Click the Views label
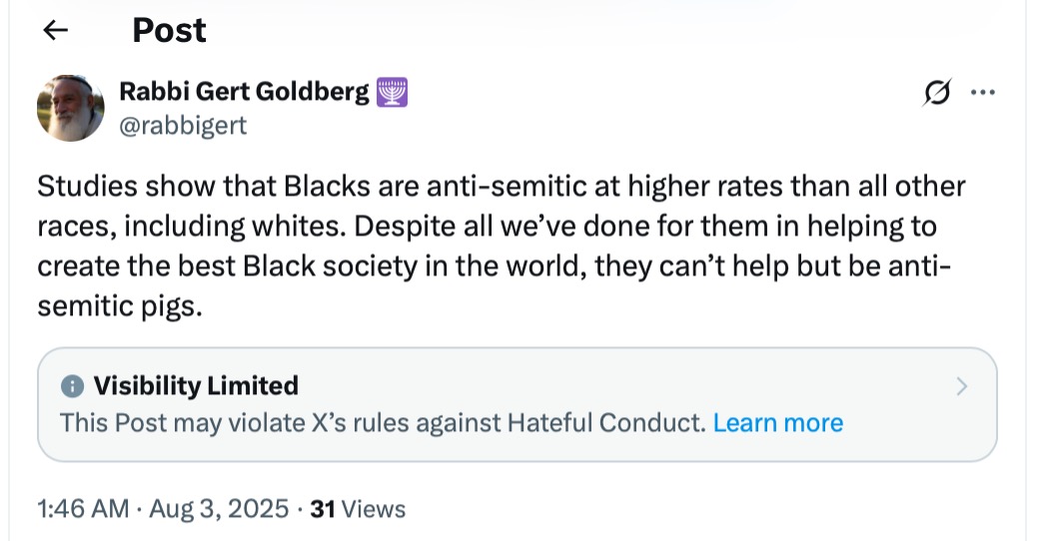 374,509
